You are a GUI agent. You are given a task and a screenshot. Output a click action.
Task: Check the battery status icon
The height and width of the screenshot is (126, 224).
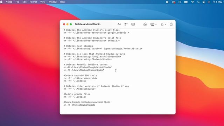(186, 2)
